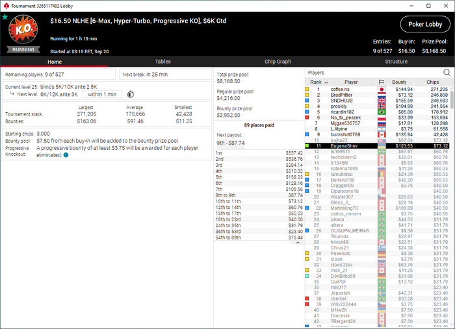
Task: Select player row BradPittler
Action: [377, 95]
